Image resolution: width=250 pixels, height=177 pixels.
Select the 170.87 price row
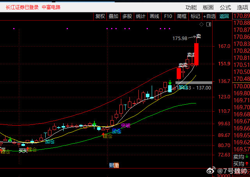pyautogui.click(x=241, y=30)
